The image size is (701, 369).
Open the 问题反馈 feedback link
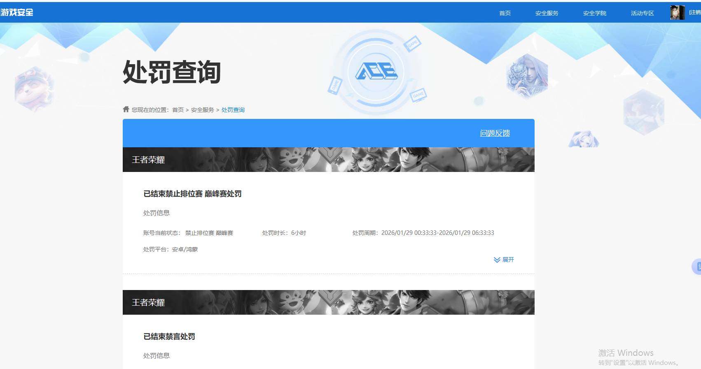point(495,133)
